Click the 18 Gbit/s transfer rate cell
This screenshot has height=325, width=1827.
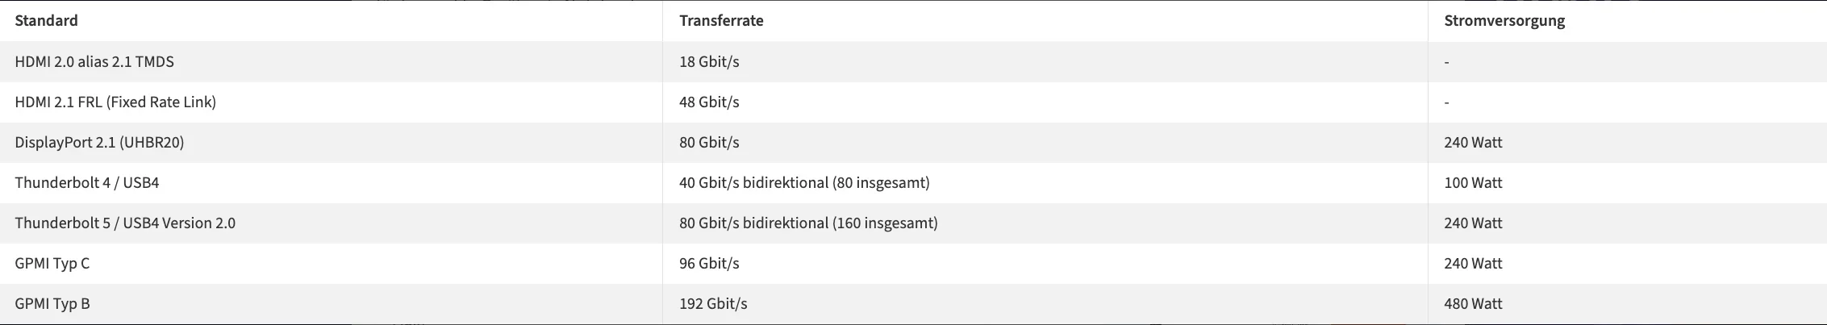(x=709, y=62)
